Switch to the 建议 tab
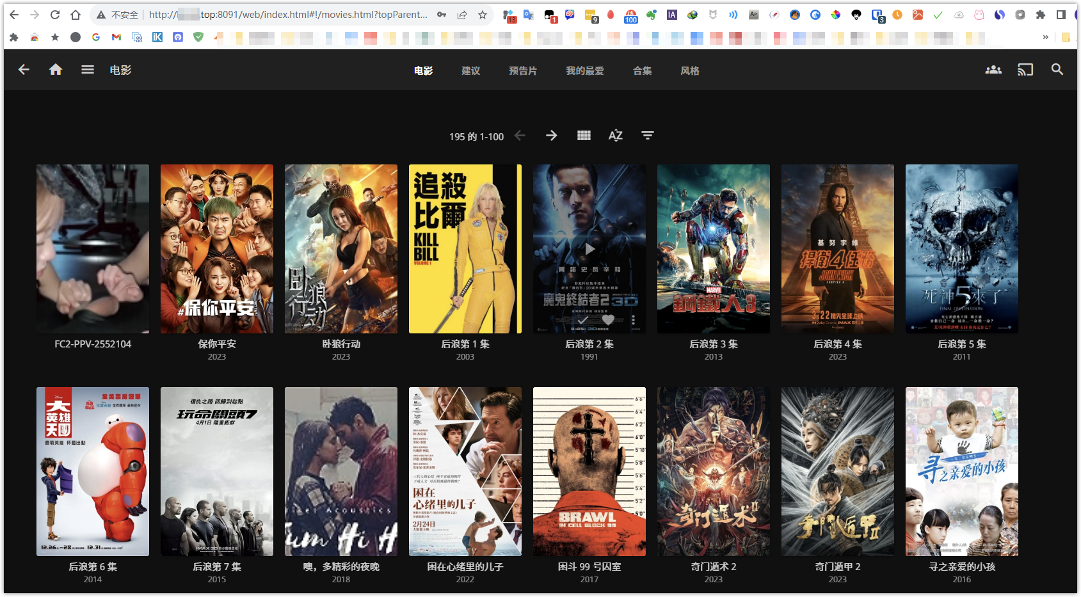The width and height of the screenshot is (1081, 597). point(471,71)
